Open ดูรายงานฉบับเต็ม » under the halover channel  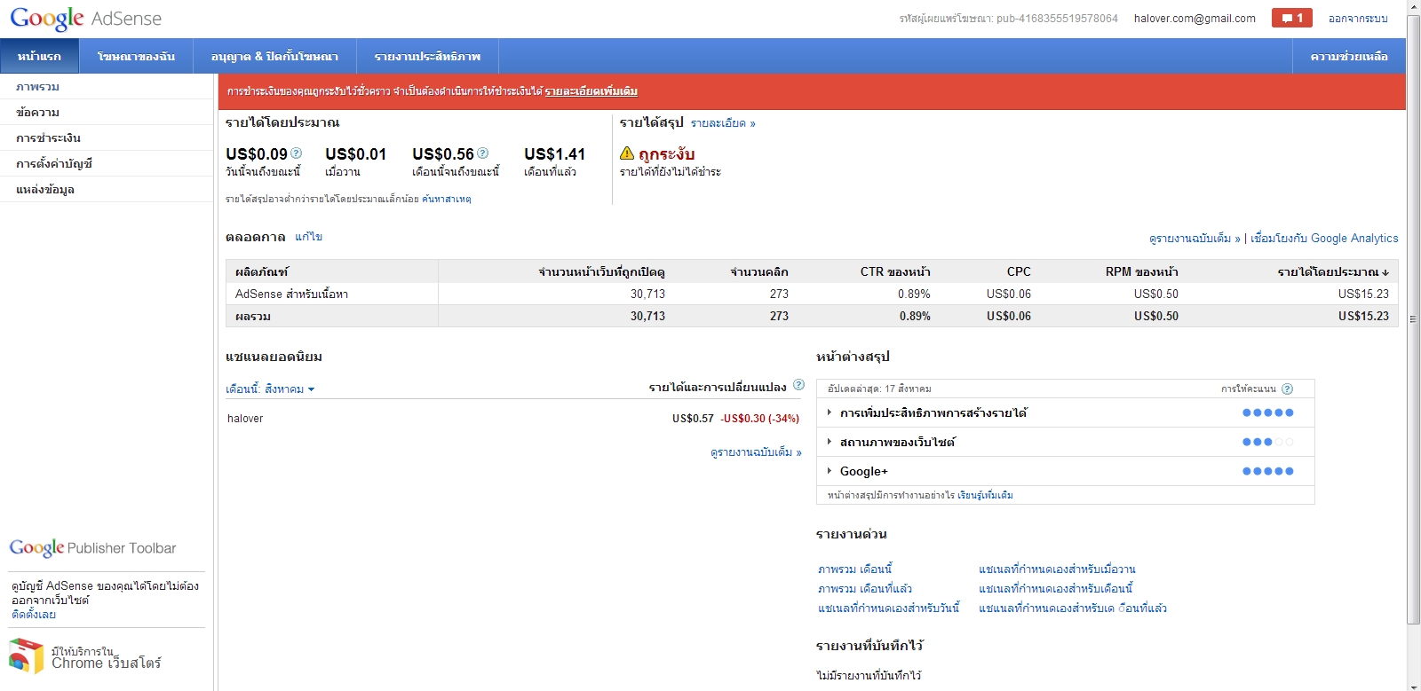tap(756, 452)
